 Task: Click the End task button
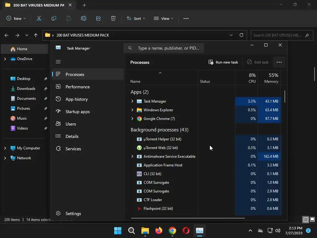pos(258,62)
